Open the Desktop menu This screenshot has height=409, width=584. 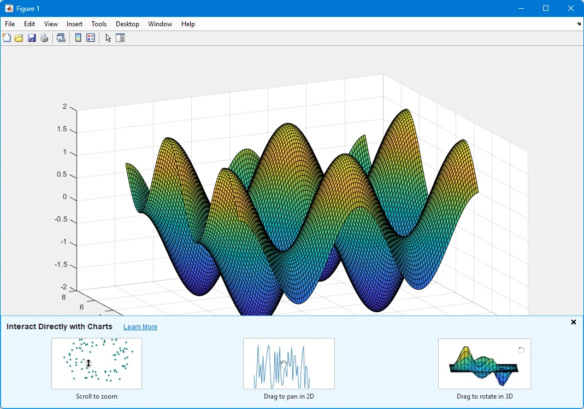tap(127, 24)
